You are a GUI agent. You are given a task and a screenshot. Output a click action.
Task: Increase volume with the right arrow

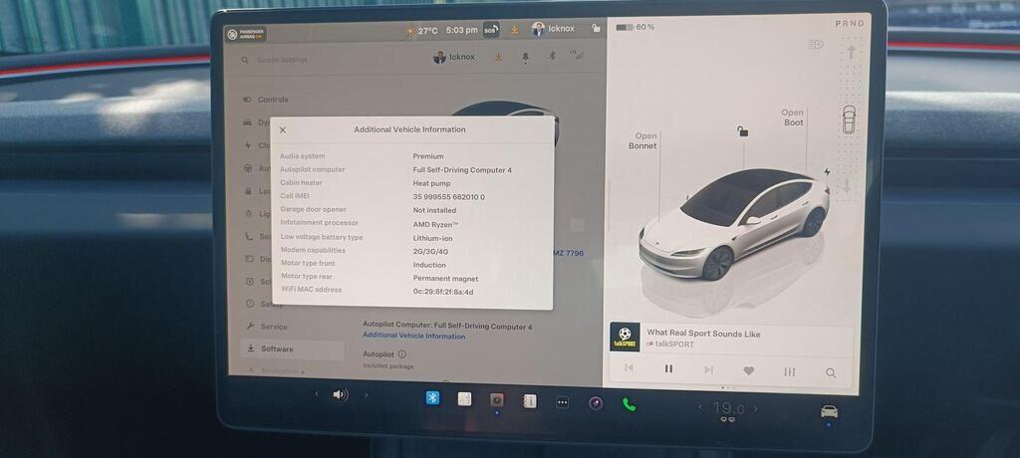point(366,395)
